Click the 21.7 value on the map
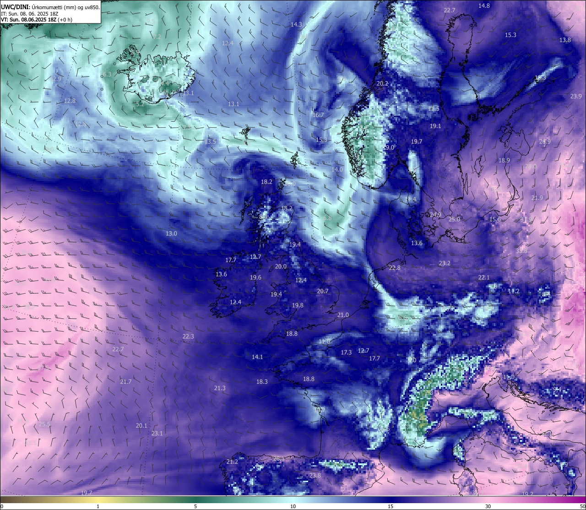This screenshot has height=510, width=586. 126,381
